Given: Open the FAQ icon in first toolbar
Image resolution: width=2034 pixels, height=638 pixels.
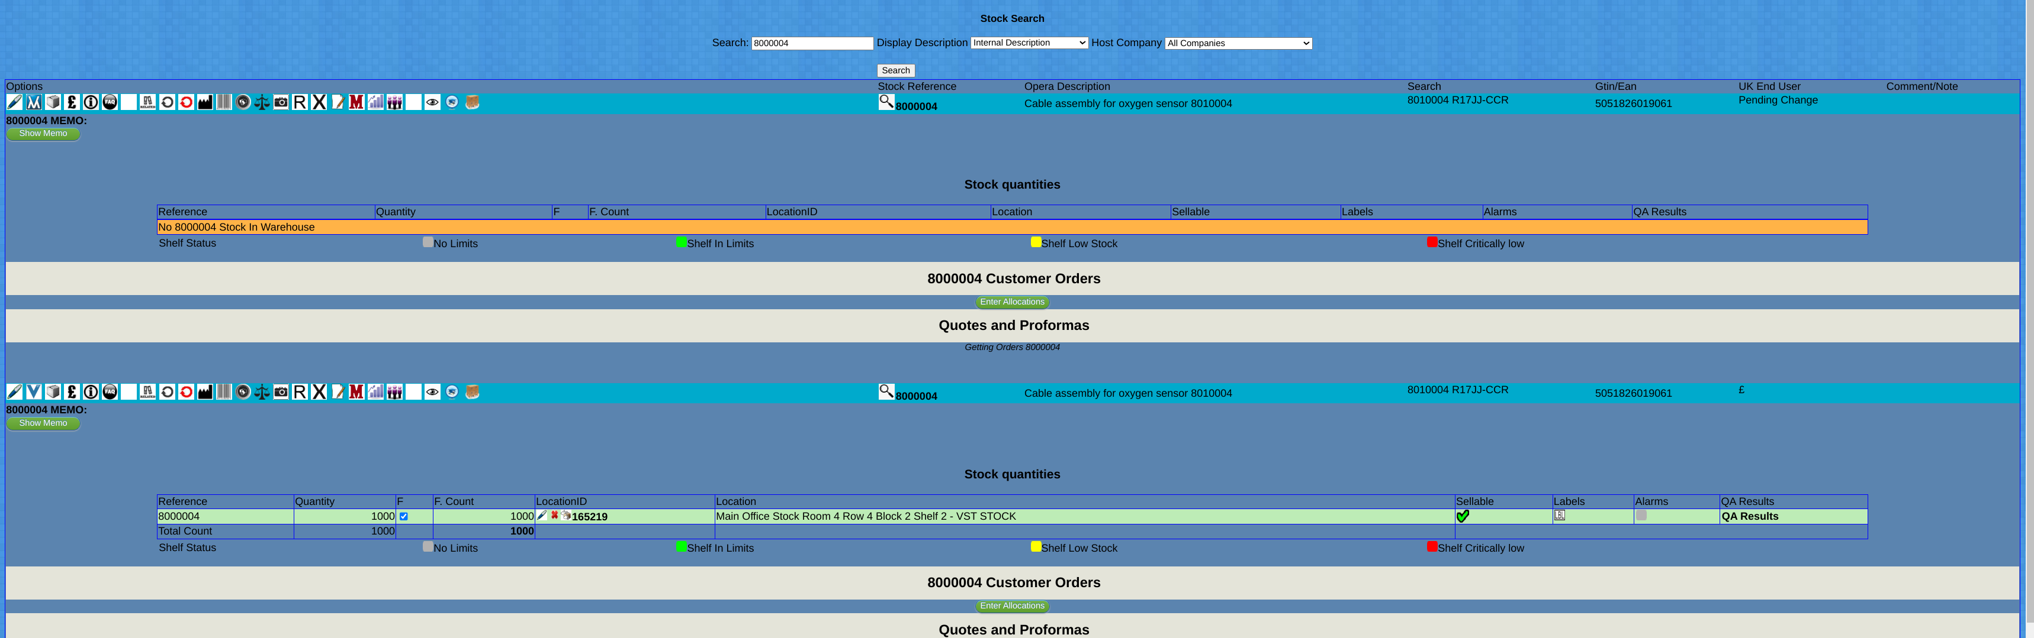Looking at the screenshot, I should pyautogui.click(x=110, y=102).
